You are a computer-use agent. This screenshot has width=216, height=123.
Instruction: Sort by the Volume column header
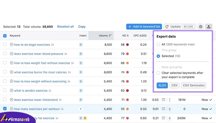pos(103,36)
